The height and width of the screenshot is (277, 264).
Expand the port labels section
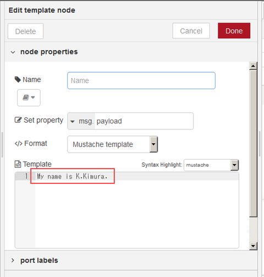click(13, 260)
